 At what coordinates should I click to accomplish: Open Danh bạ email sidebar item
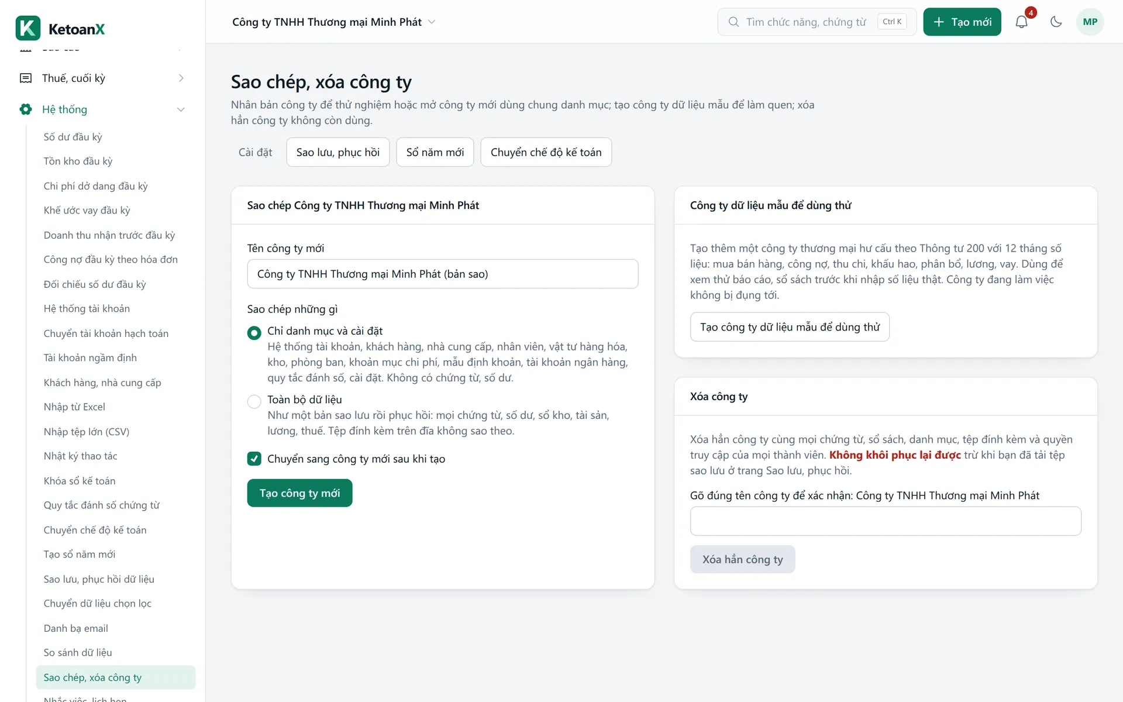pos(115,628)
